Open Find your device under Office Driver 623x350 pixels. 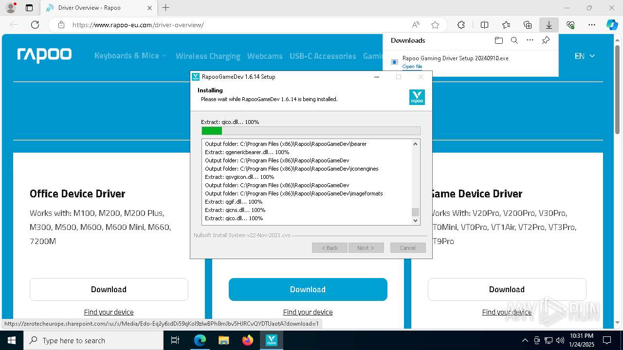[x=109, y=312]
